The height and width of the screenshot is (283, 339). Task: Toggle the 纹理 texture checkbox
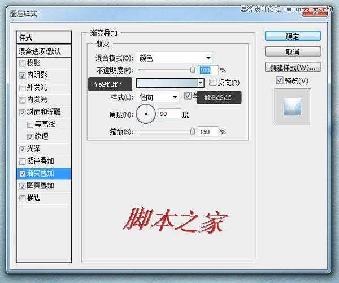click(30, 137)
